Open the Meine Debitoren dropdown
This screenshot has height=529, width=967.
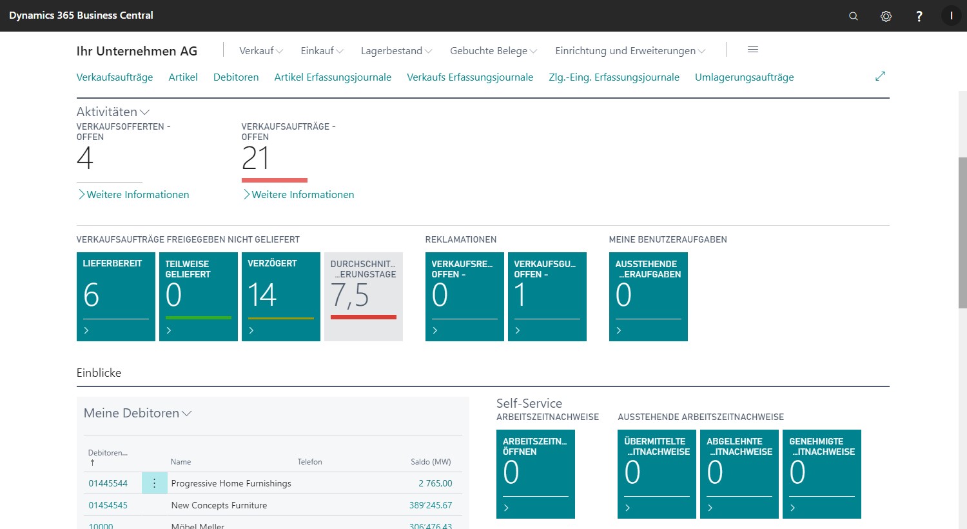[x=137, y=414]
